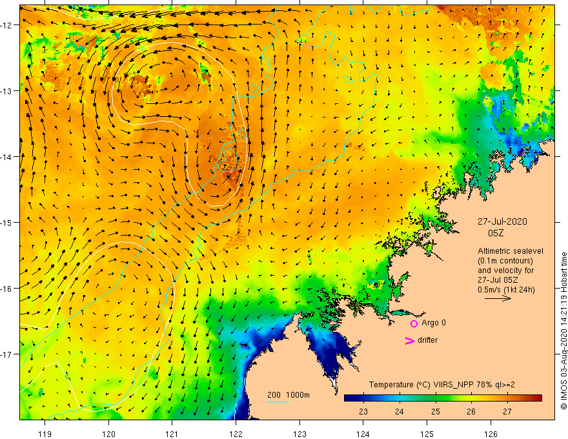568x439 pixels.
Task: Click the 'drifter' legend label
Action: [x=427, y=340]
